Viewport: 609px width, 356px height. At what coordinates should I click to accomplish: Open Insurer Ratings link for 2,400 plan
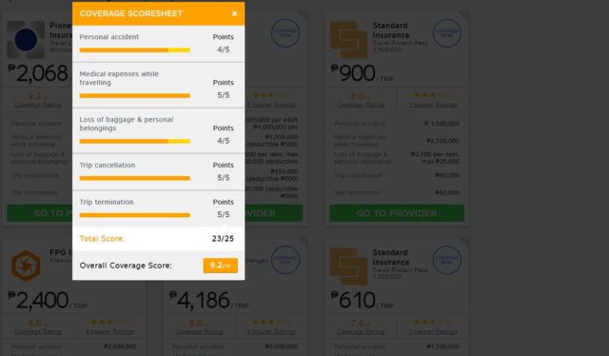pyautogui.click(x=109, y=331)
